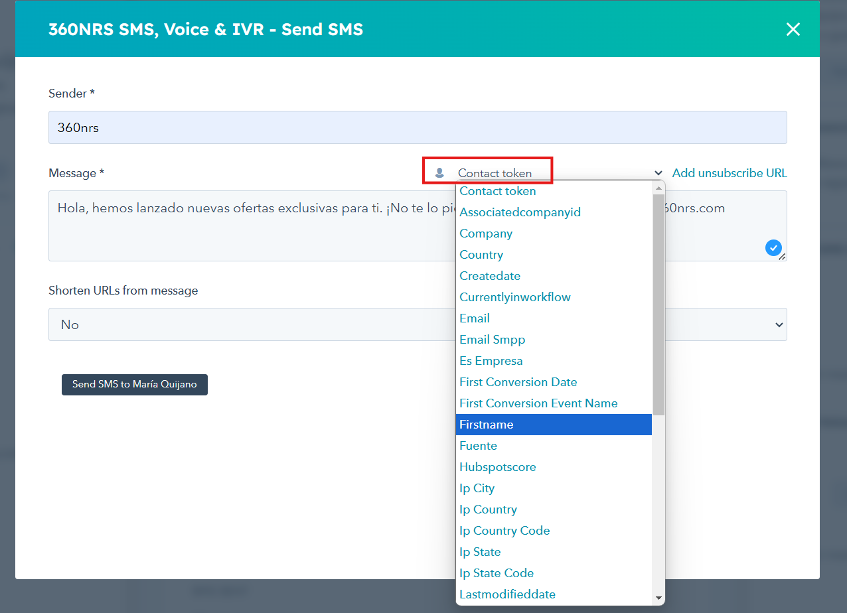Choose Email option in token list

(475, 318)
